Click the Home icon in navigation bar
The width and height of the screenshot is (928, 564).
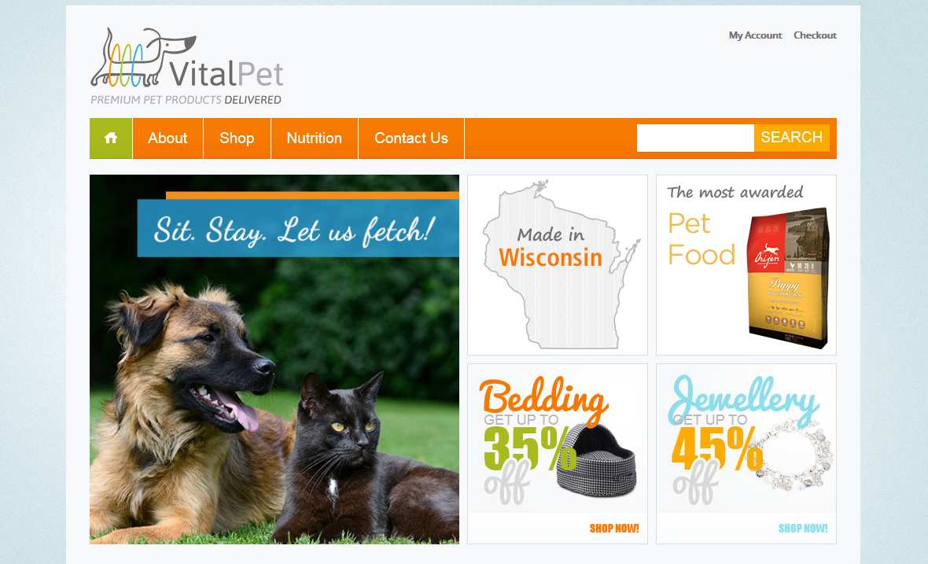tap(111, 138)
